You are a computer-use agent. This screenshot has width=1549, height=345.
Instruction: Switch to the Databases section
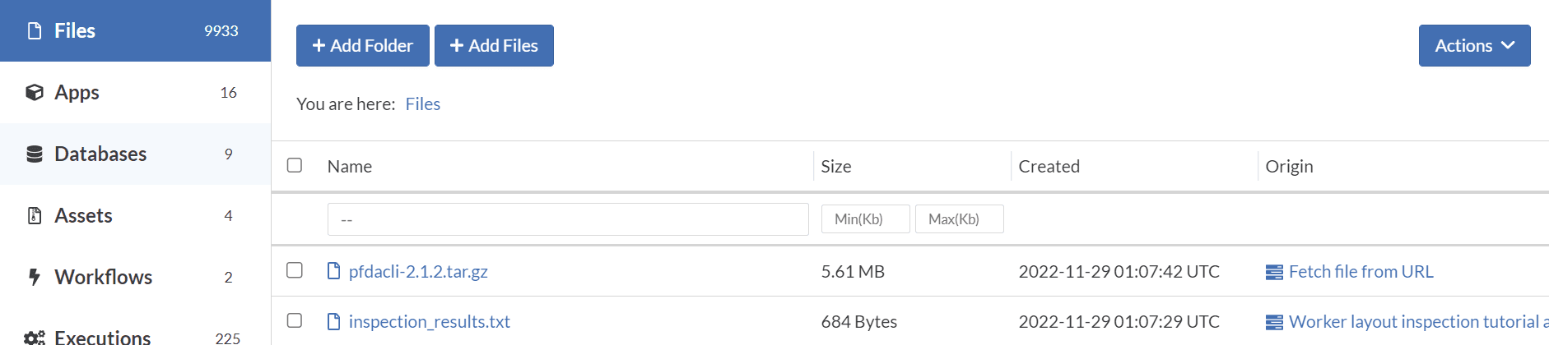(100, 154)
